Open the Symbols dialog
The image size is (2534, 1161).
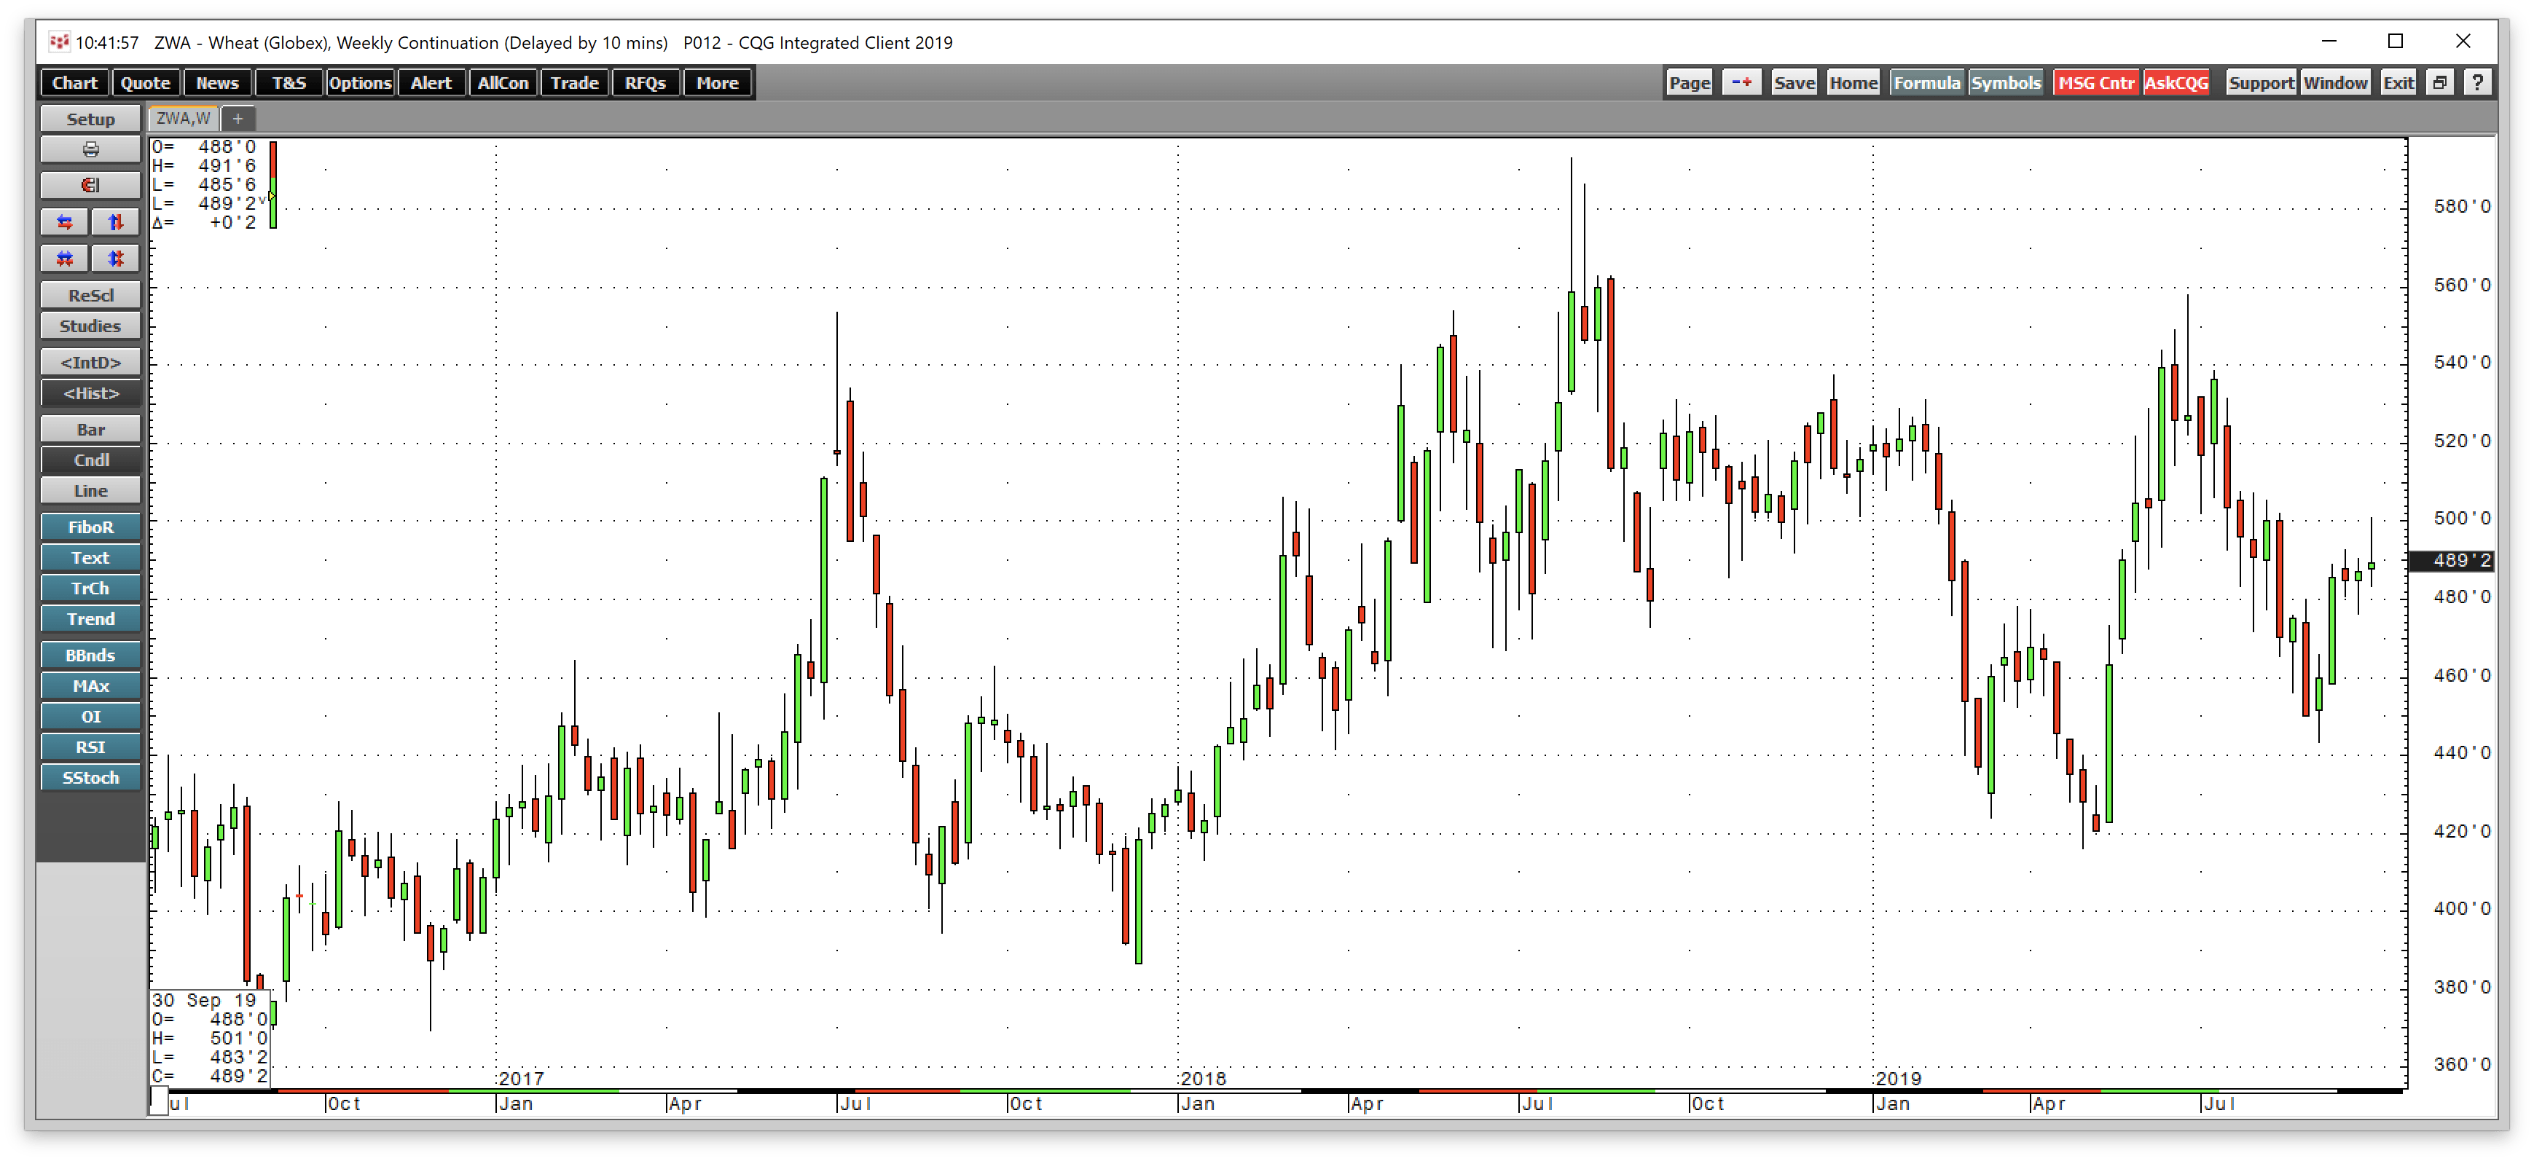click(x=2007, y=82)
